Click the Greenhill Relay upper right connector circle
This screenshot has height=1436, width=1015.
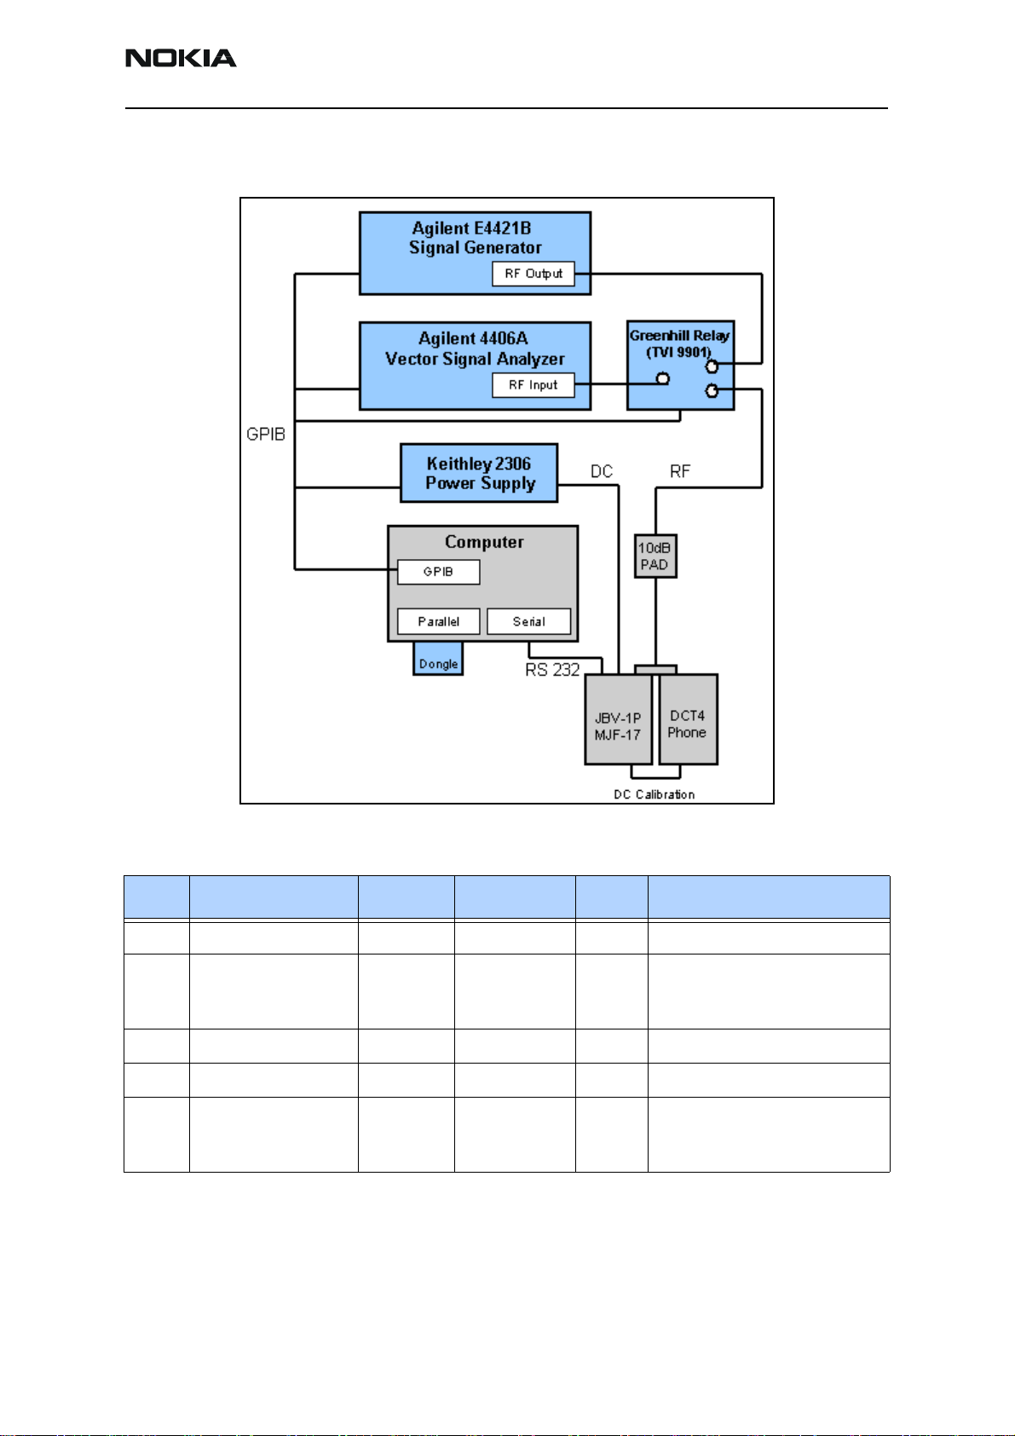(x=712, y=366)
